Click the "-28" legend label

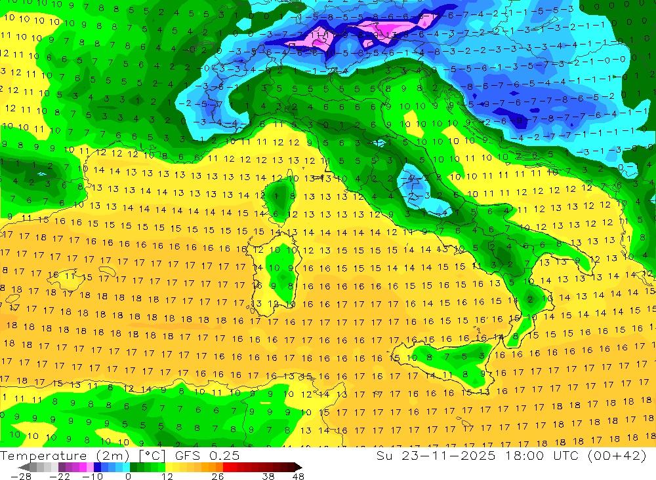point(20,477)
